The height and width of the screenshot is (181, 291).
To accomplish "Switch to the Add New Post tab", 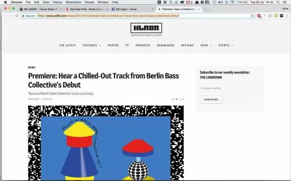I will tap(87, 9).
